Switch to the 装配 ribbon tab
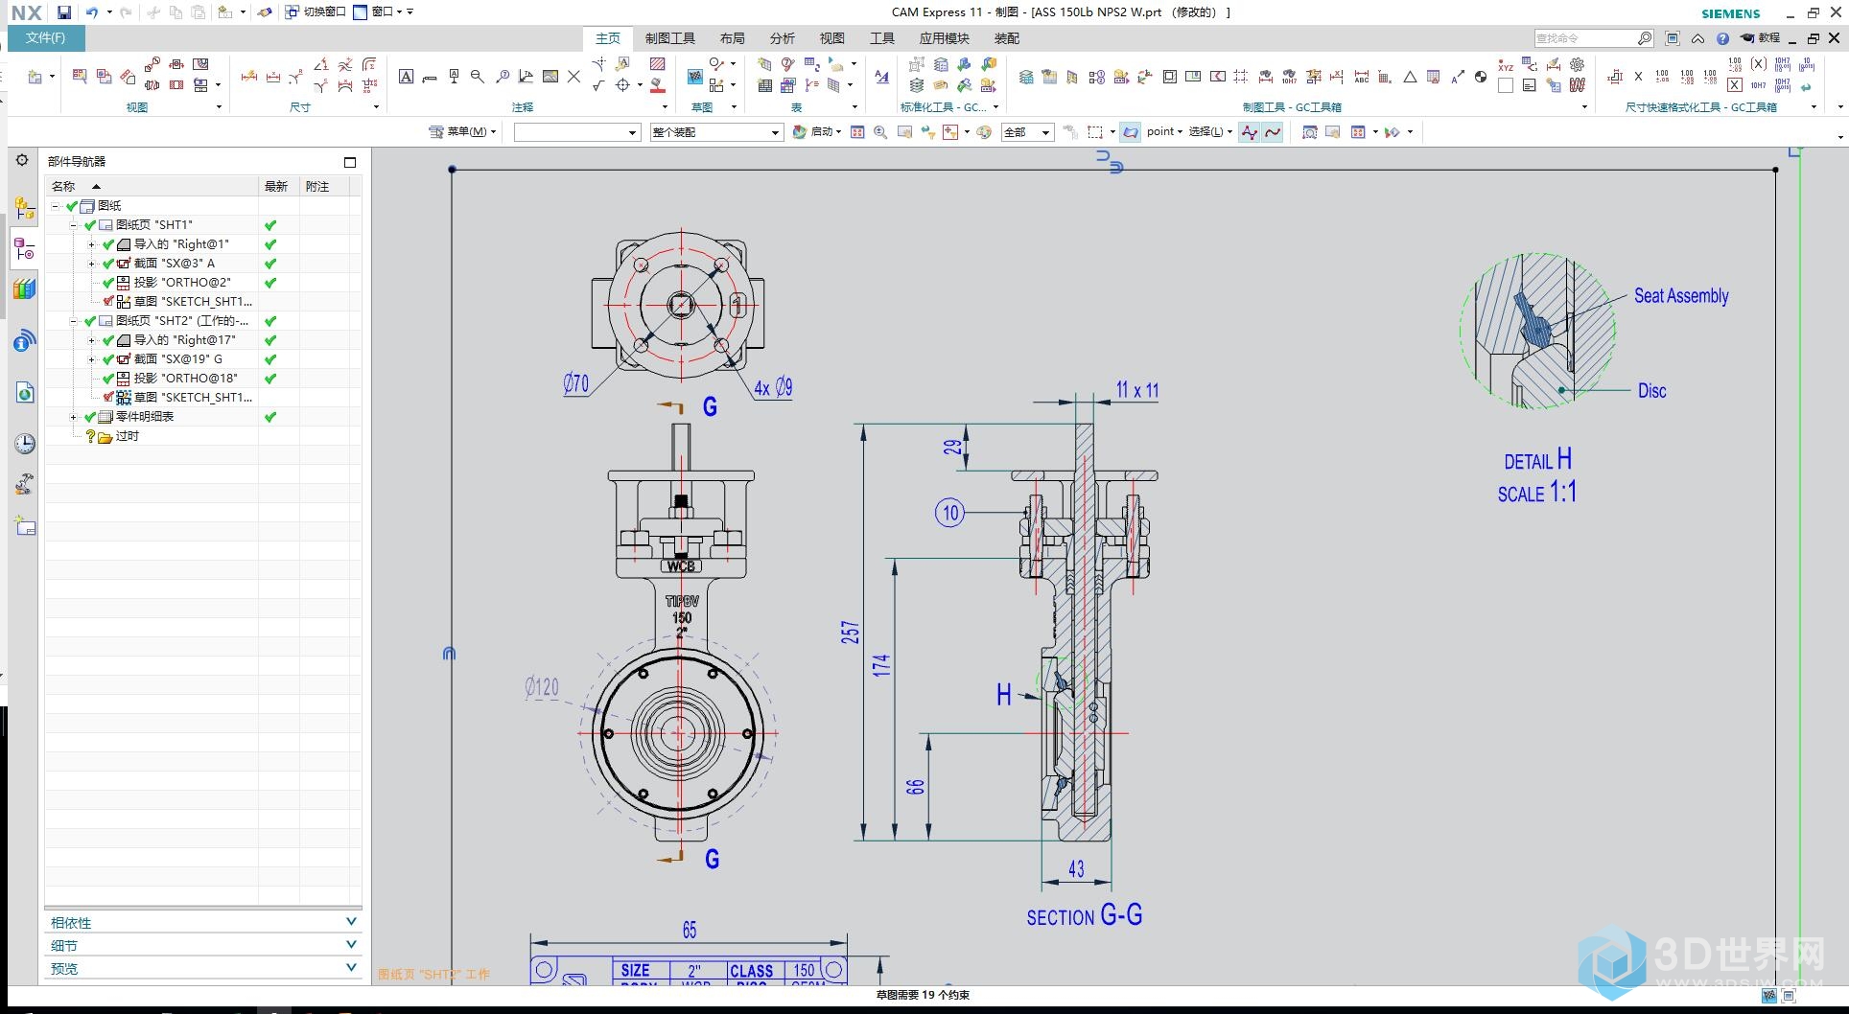Screen dimensions: 1849x1014 (x=1006, y=38)
